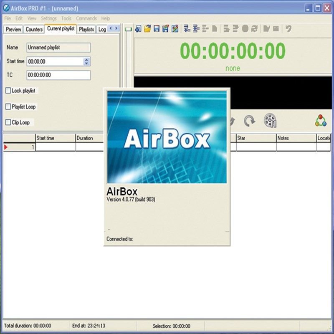
Task: Open the Commands menu
Action: pyautogui.click(x=86, y=18)
